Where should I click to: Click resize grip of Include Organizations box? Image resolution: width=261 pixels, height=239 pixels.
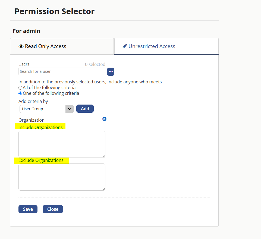click(104, 156)
